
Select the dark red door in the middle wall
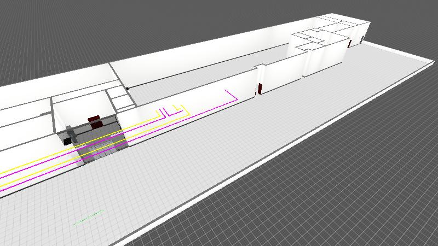[x=261, y=89]
